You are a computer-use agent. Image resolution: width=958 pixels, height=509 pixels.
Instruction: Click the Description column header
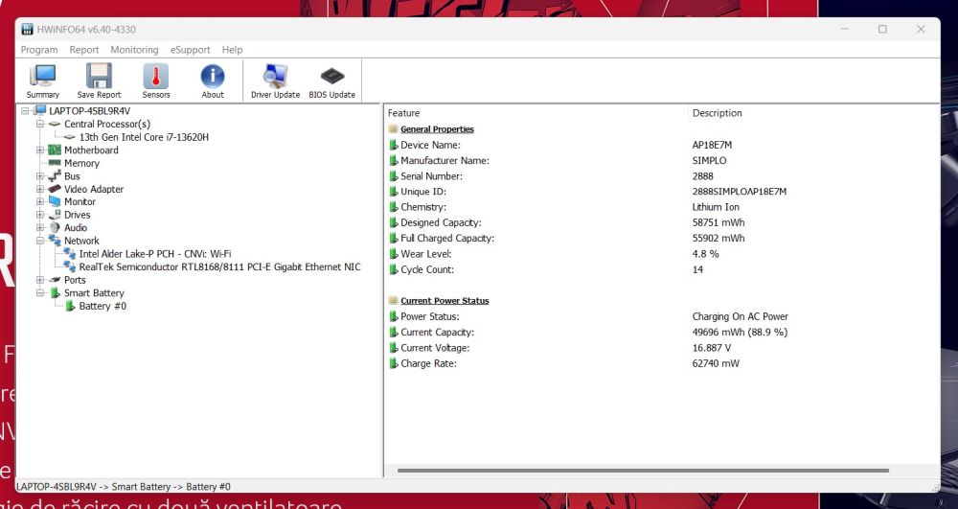click(x=814, y=113)
